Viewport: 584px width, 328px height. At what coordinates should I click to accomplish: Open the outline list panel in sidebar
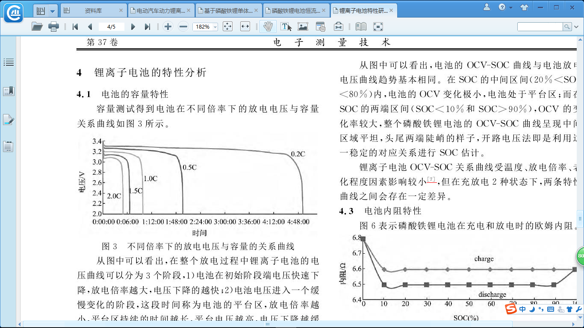point(9,62)
